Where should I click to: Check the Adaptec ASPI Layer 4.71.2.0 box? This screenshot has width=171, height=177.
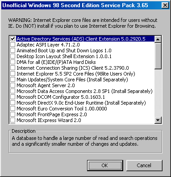point(13,45)
